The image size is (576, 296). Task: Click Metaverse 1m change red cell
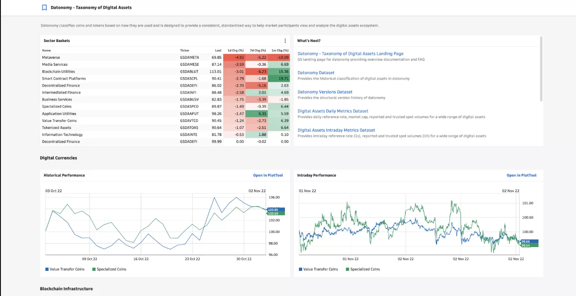(279, 57)
